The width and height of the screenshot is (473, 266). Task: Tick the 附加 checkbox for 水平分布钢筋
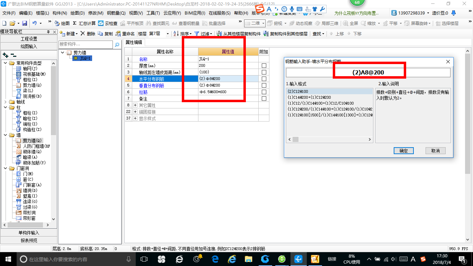coord(264,79)
